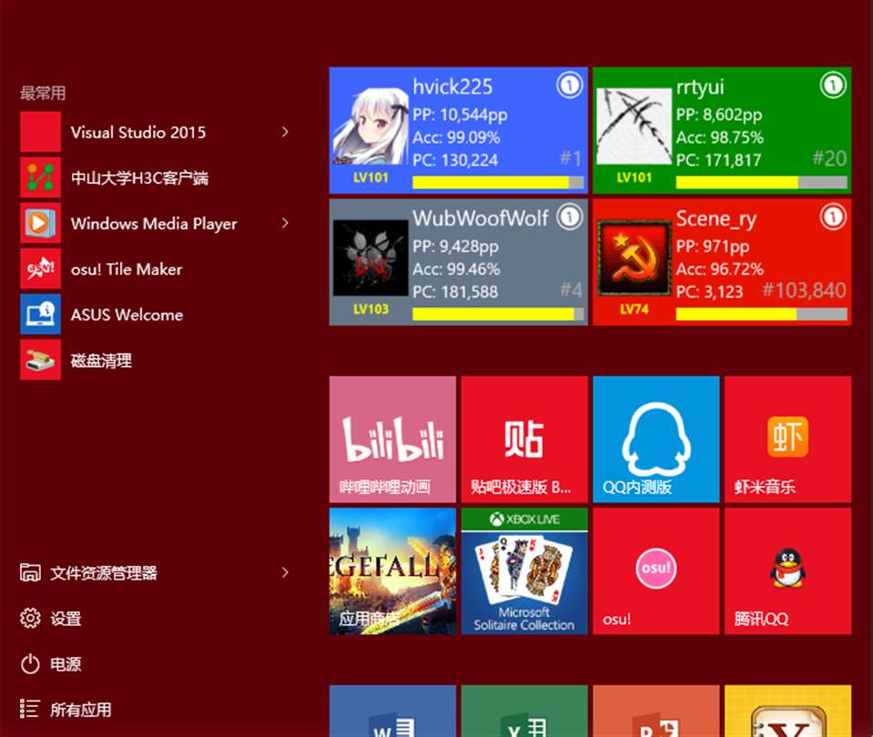Click WubWoofWolf's yellow level progress bar
This screenshot has width=873, height=737.
(498, 315)
